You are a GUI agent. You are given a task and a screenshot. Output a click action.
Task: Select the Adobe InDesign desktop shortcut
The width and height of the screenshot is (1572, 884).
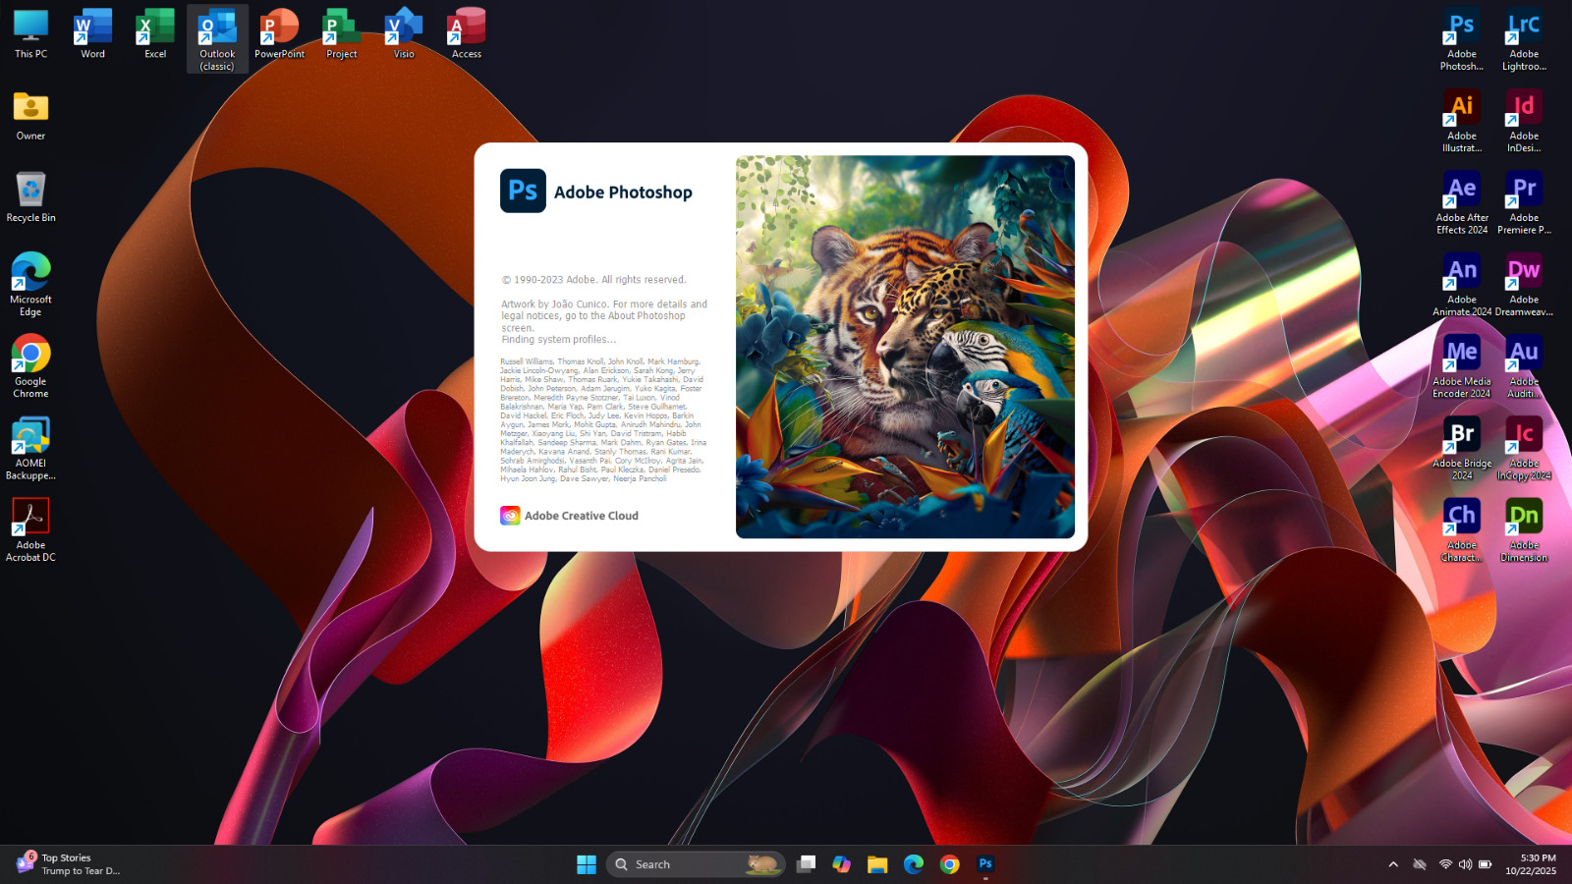1524,122
